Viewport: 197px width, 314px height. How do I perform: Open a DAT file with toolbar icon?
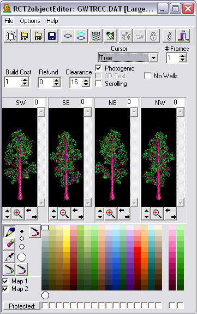click(25, 36)
